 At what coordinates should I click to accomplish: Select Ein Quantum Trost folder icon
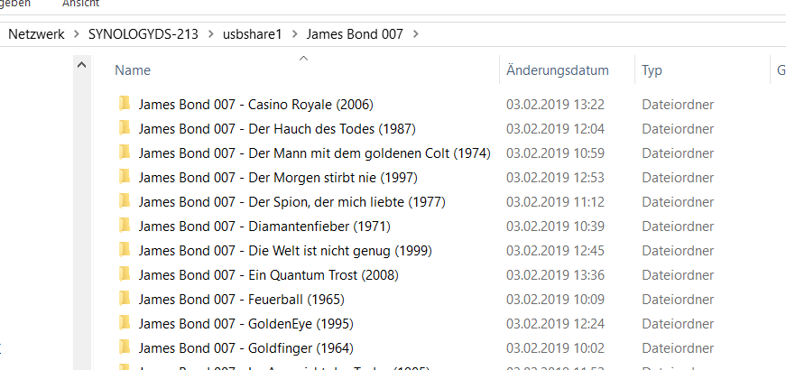125,274
